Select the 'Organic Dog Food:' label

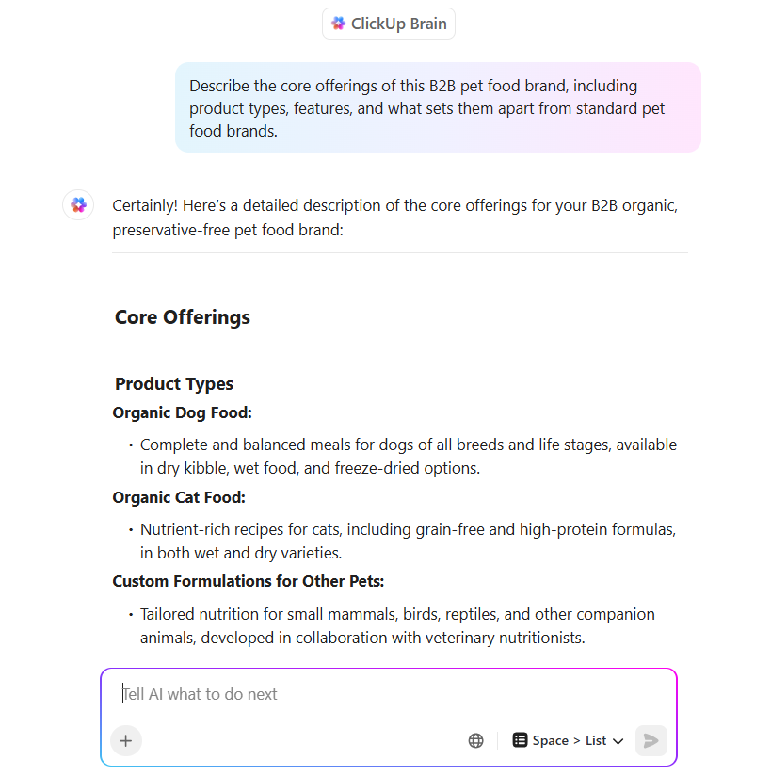click(182, 412)
